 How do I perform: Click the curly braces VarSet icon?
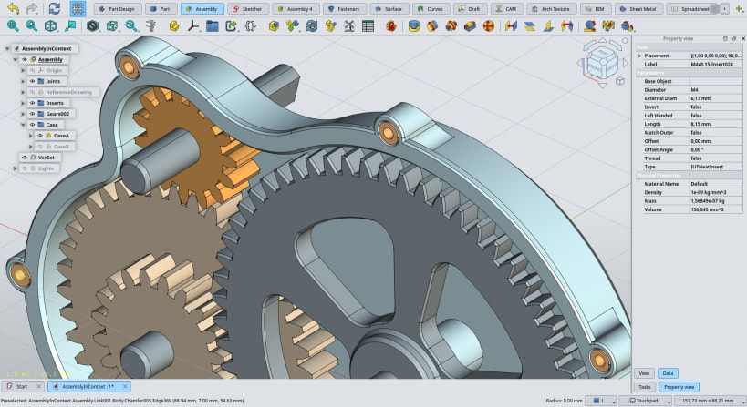click(x=250, y=26)
